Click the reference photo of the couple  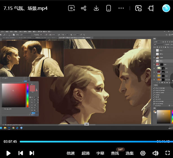tap(32, 58)
